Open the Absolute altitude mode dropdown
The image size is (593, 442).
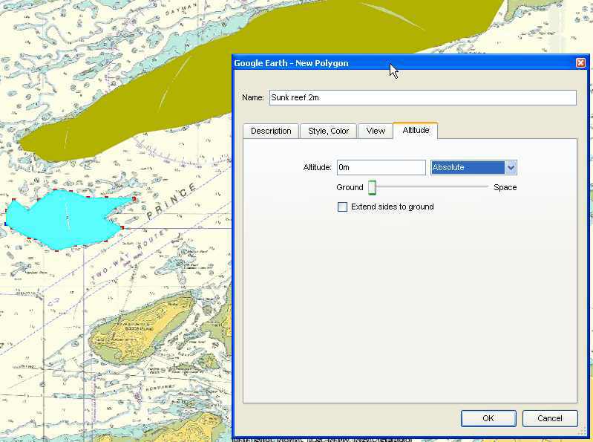[x=474, y=167]
